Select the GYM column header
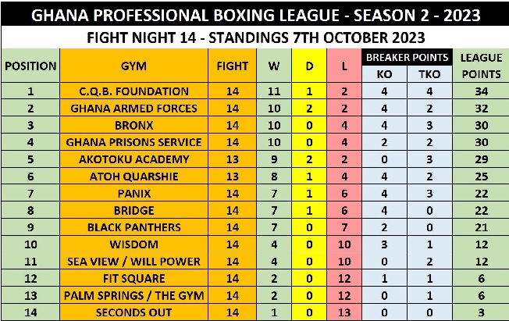This screenshot has height=321, width=509. (x=133, y=66)
